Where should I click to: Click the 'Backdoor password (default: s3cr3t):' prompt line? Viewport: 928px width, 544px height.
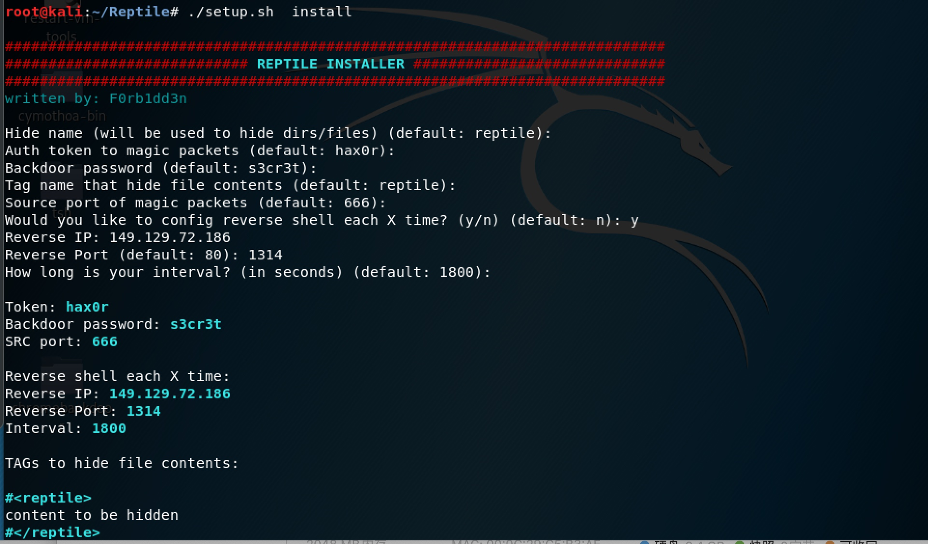pos(160,168)
